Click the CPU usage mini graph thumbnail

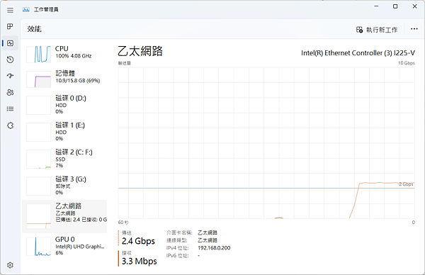(x=38, y=55)
